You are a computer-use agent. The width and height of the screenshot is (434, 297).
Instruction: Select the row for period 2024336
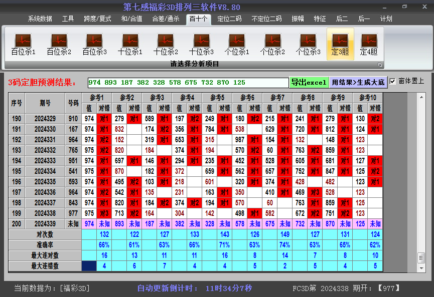tap(196, 192)
